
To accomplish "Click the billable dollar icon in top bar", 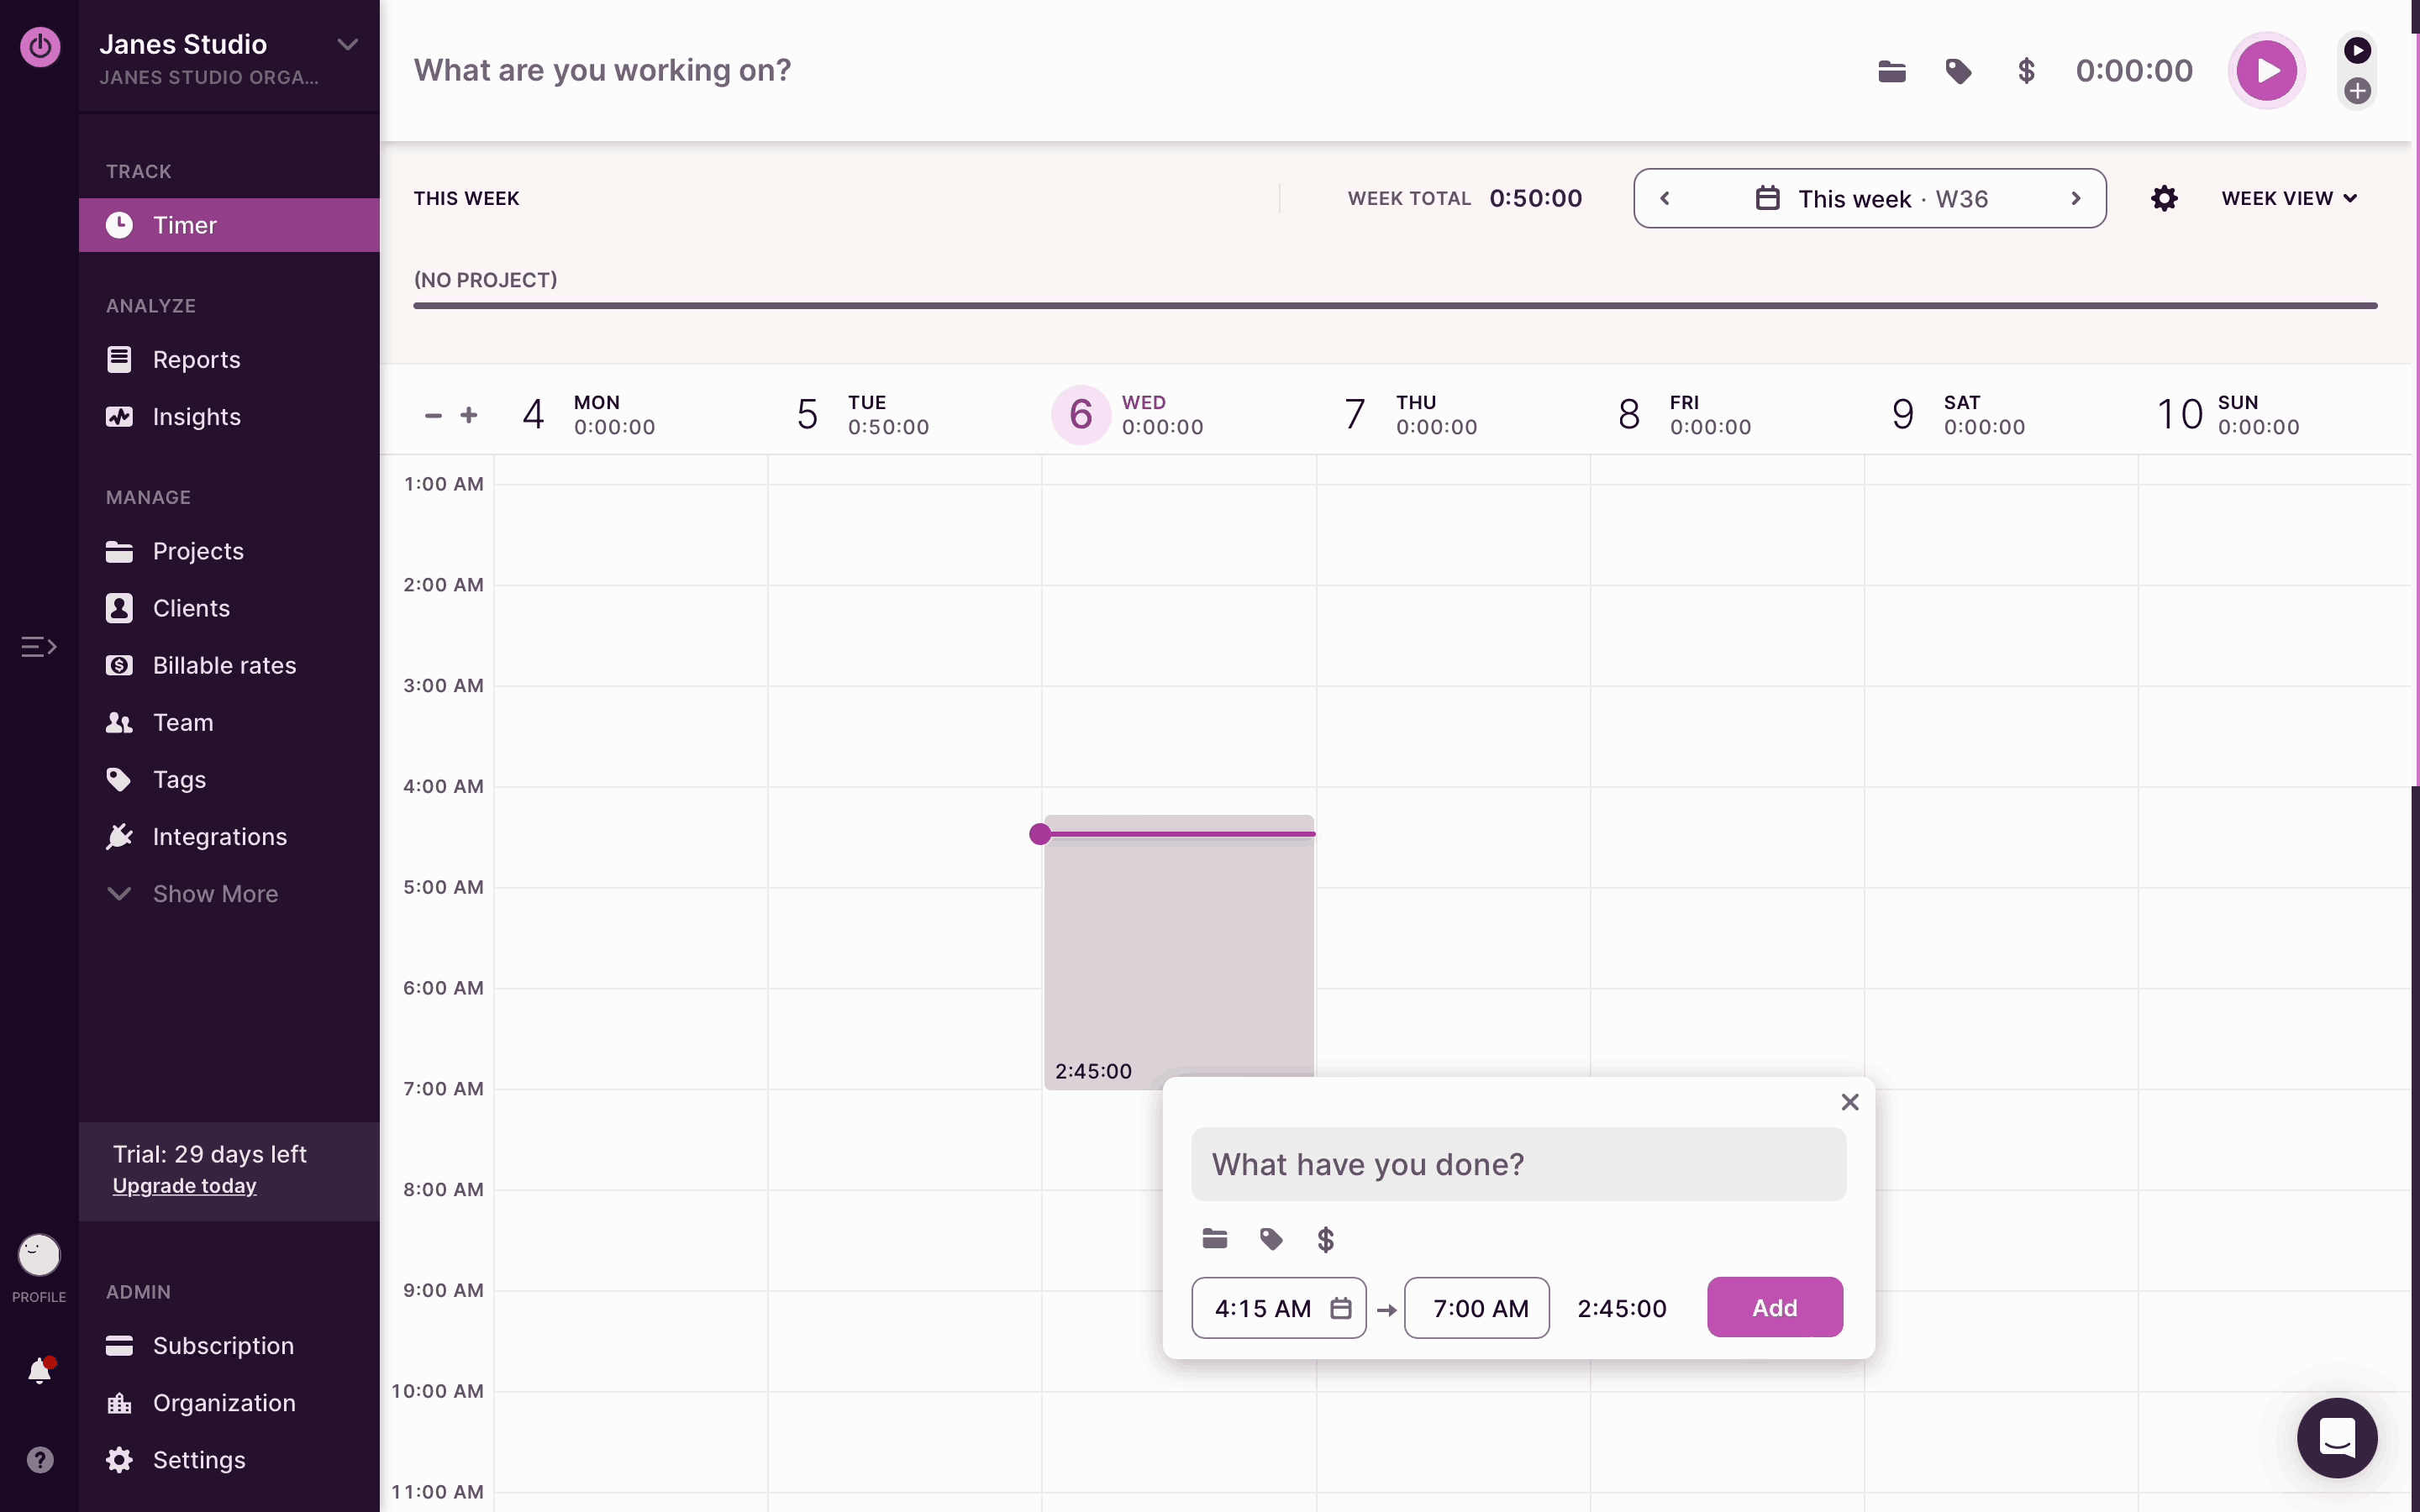I will coord(2026,71).
